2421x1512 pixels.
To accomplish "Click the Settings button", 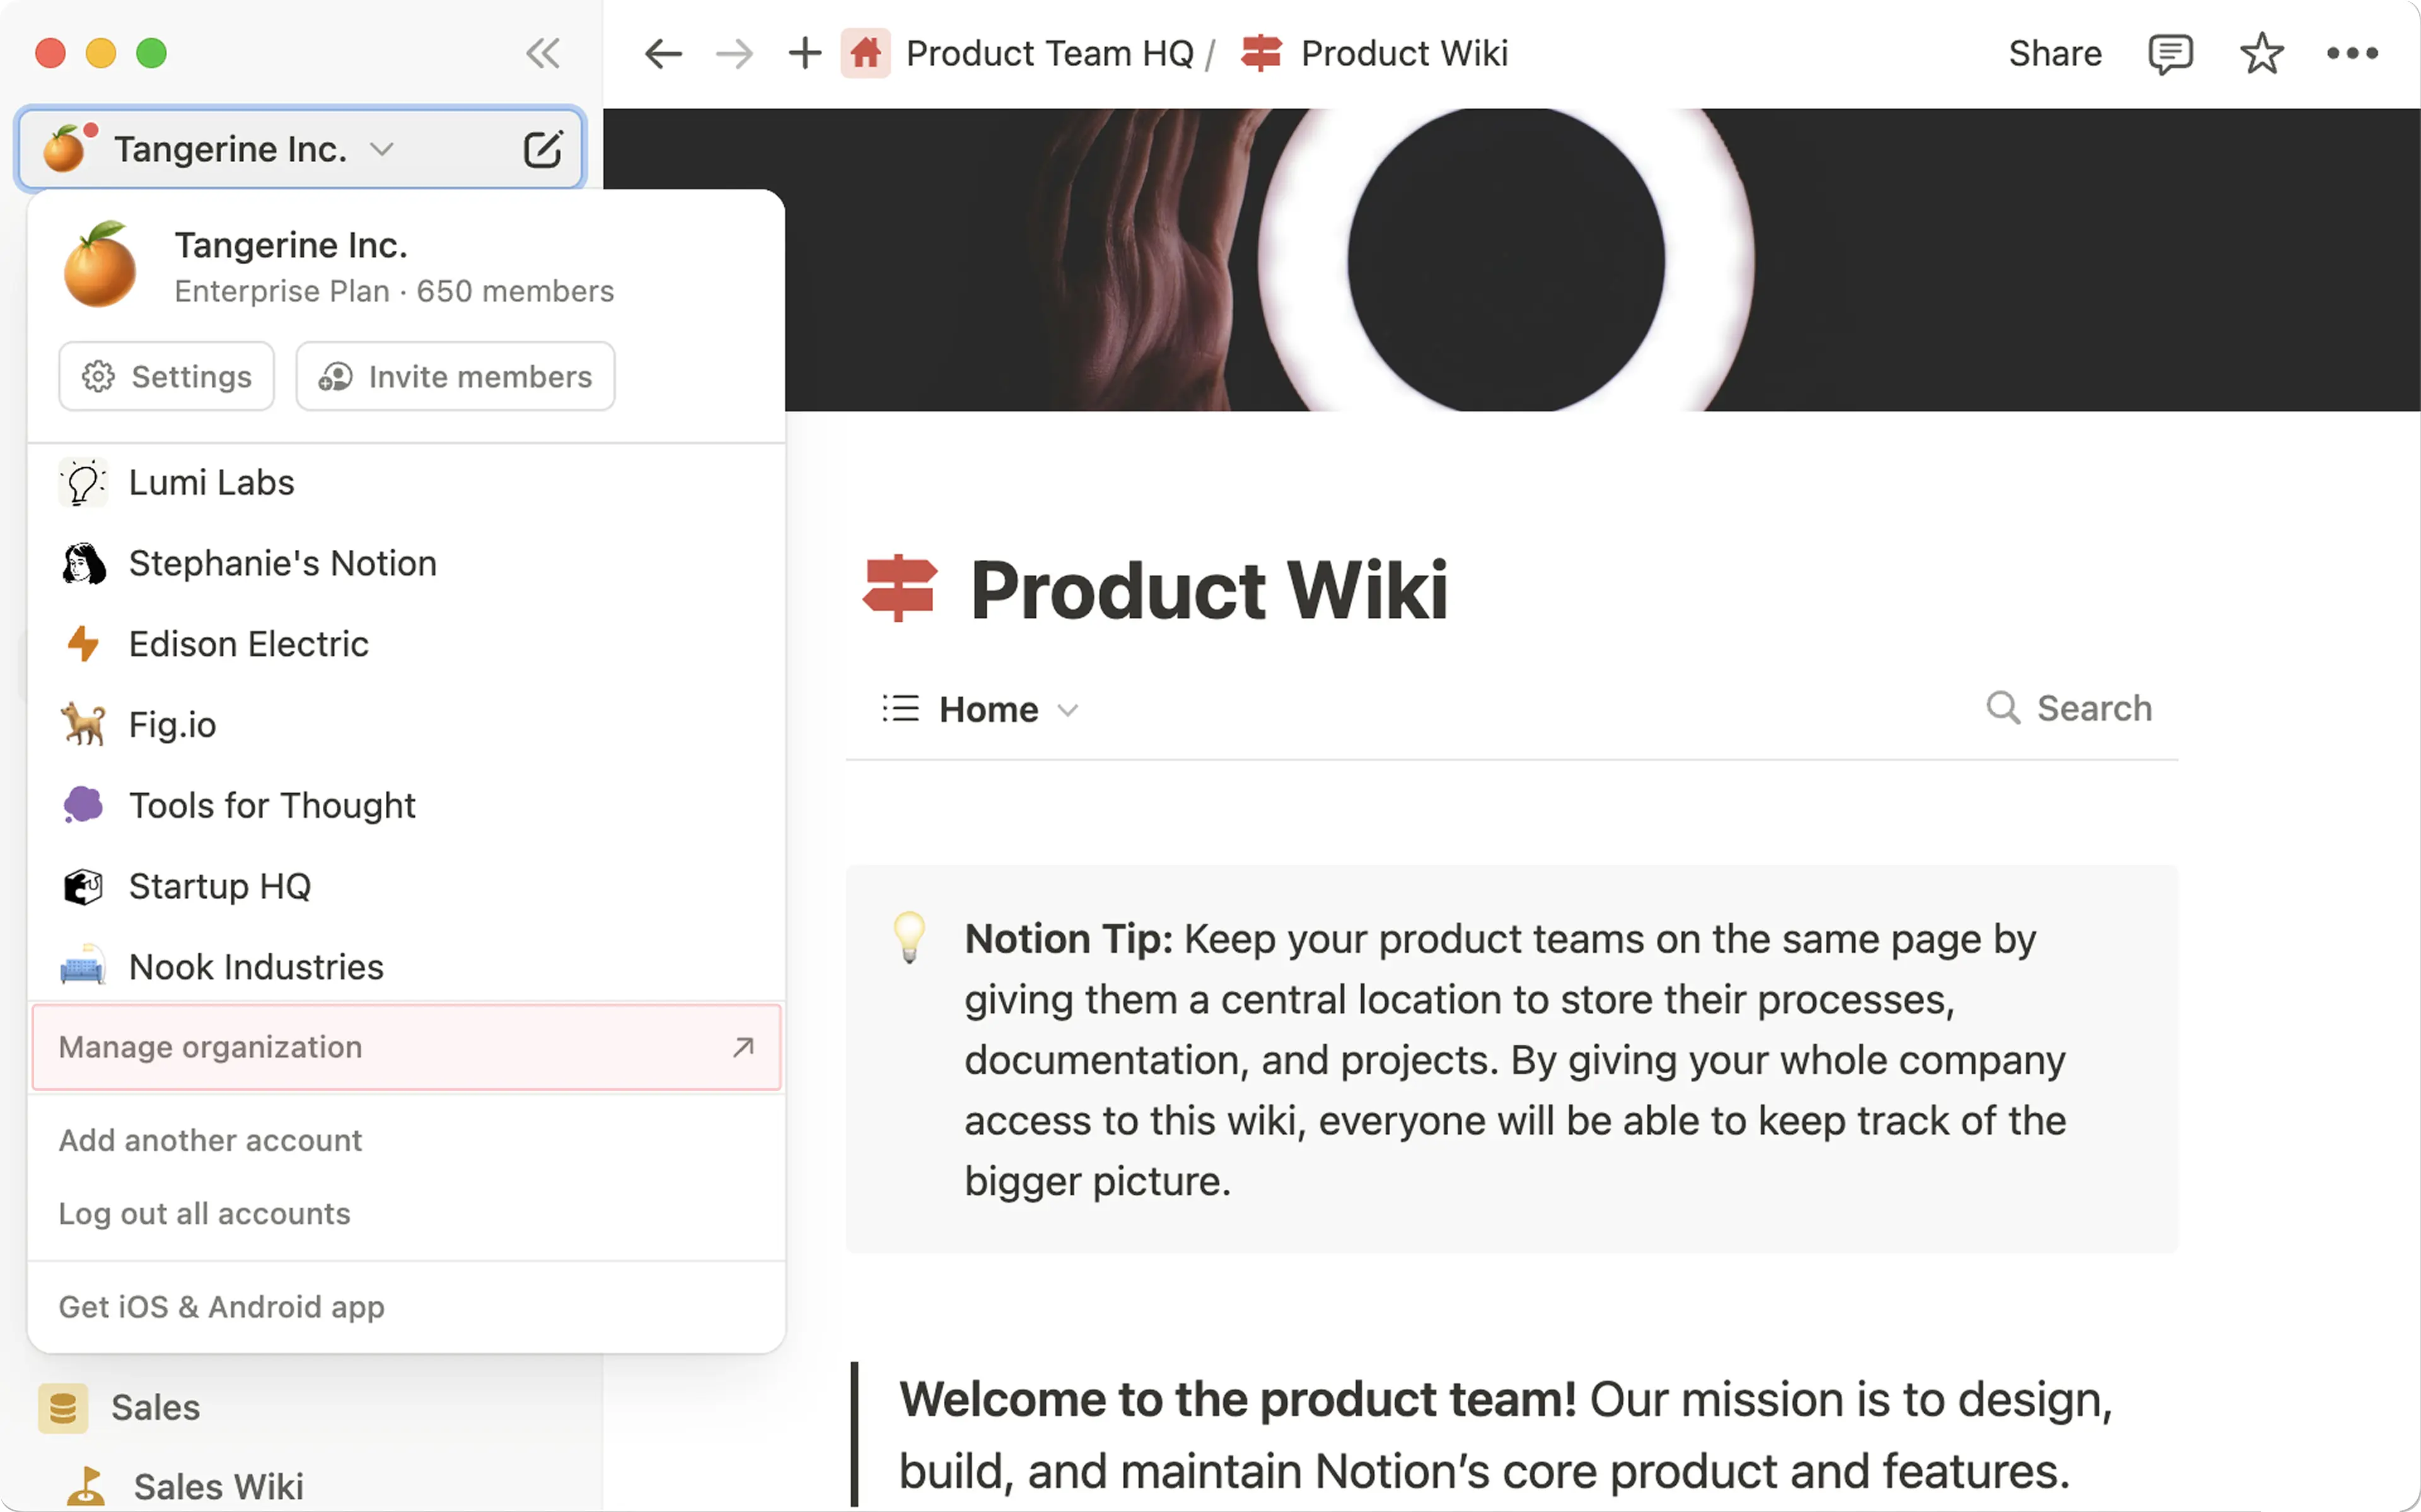I will tap(167, 377).
